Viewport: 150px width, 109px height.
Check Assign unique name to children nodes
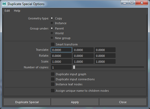point(53,90)
